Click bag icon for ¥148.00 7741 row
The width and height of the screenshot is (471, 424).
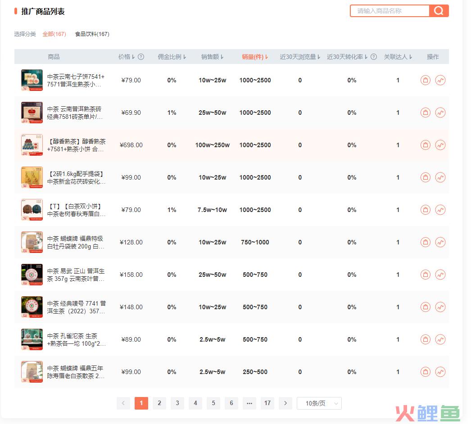[426, 307]
